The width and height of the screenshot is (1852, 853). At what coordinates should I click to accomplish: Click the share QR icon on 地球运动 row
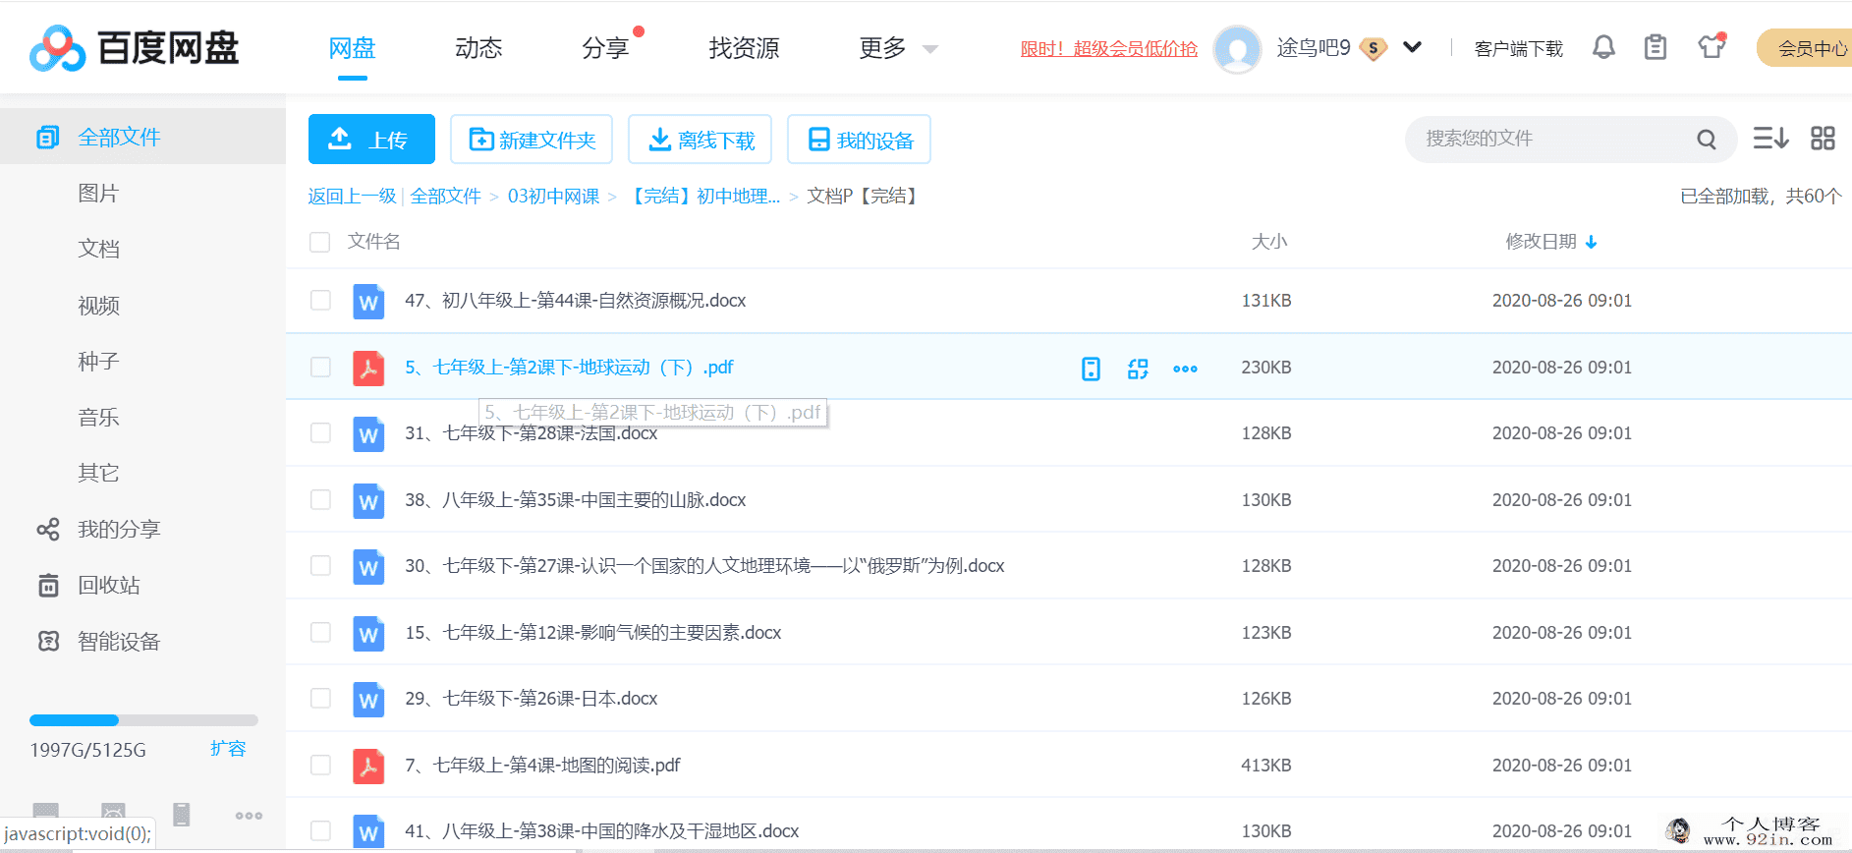point(1138,369)
